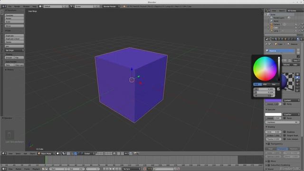Viewport: 304px width, 171px height.
Task: Click the End frame field in timeline
Action: (x=76, y=169)
